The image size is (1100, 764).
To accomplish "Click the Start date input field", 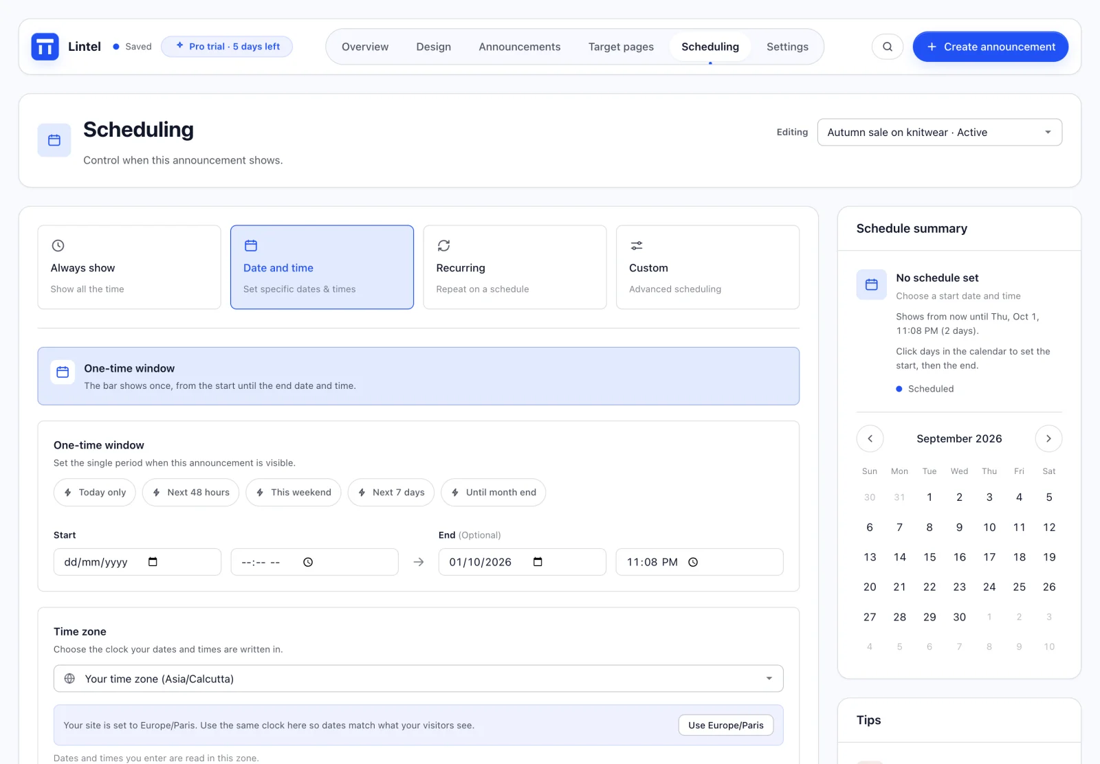I will click(x=137, y=562).
